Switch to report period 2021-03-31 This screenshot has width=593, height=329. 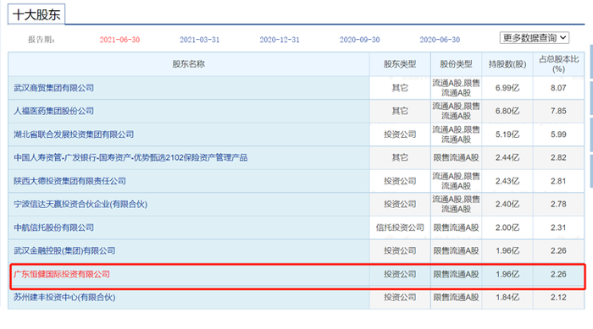[x=199, y=40]
